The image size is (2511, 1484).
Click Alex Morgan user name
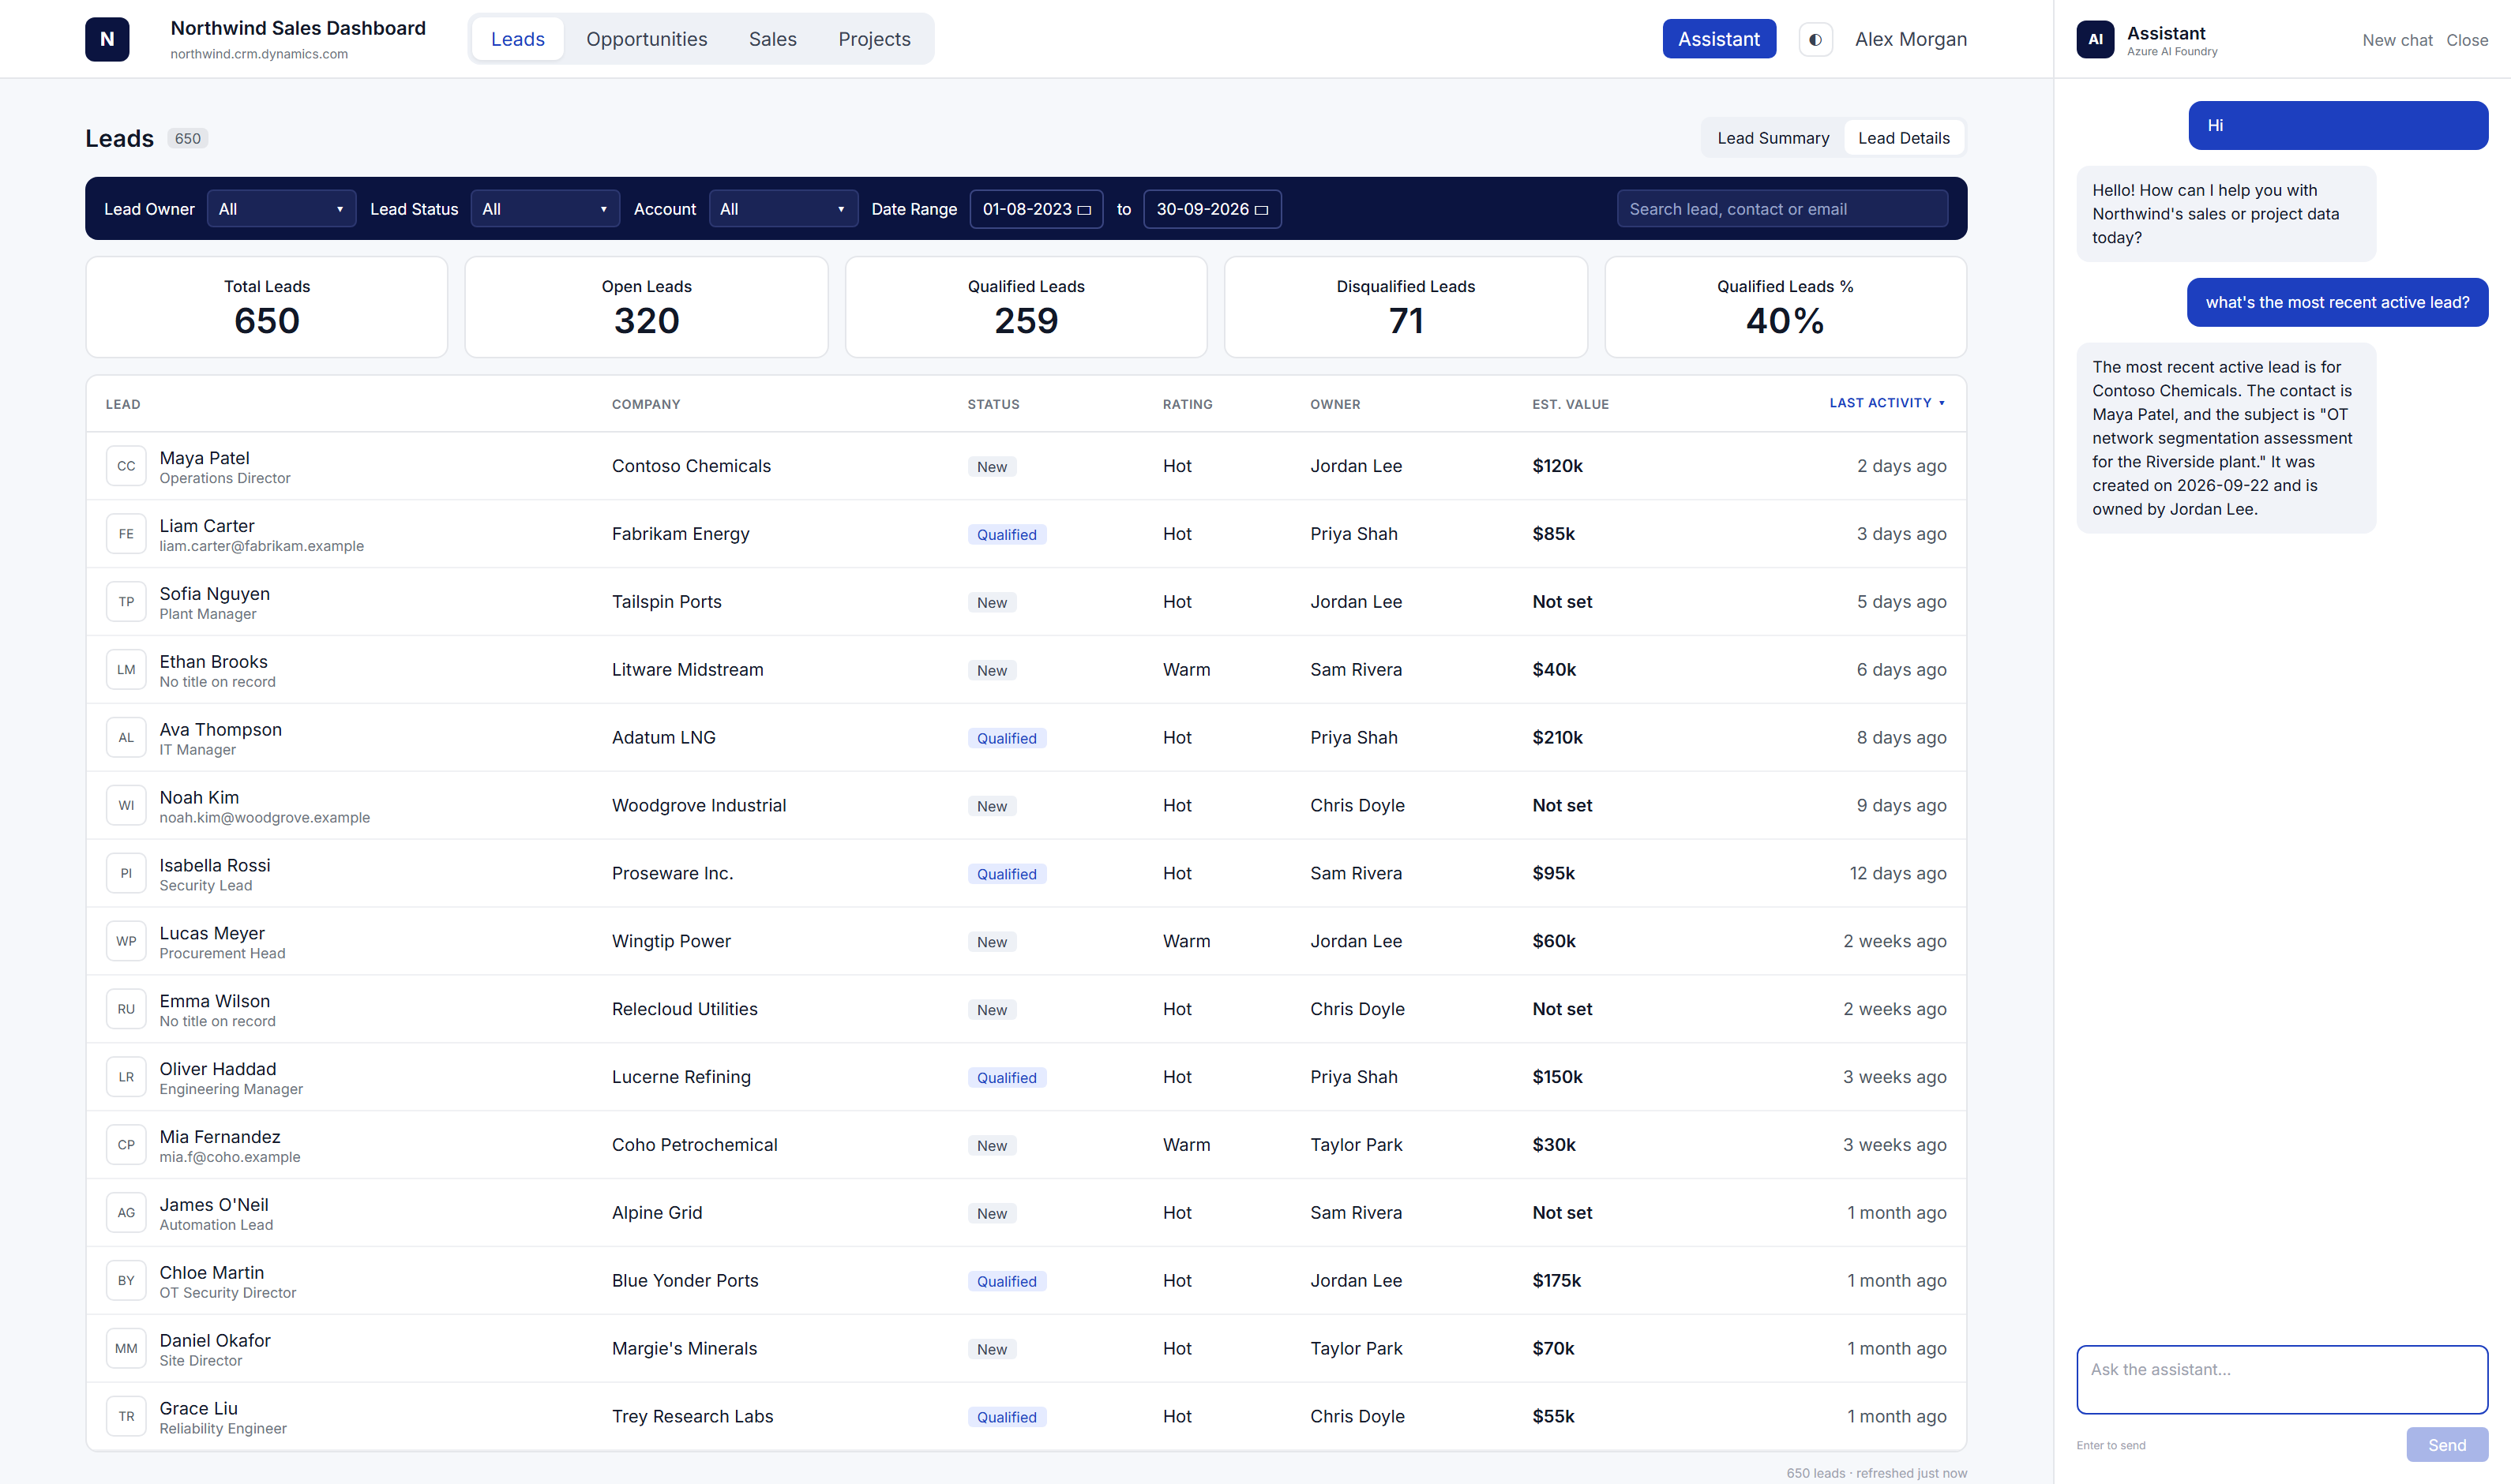pos(1911,39)
